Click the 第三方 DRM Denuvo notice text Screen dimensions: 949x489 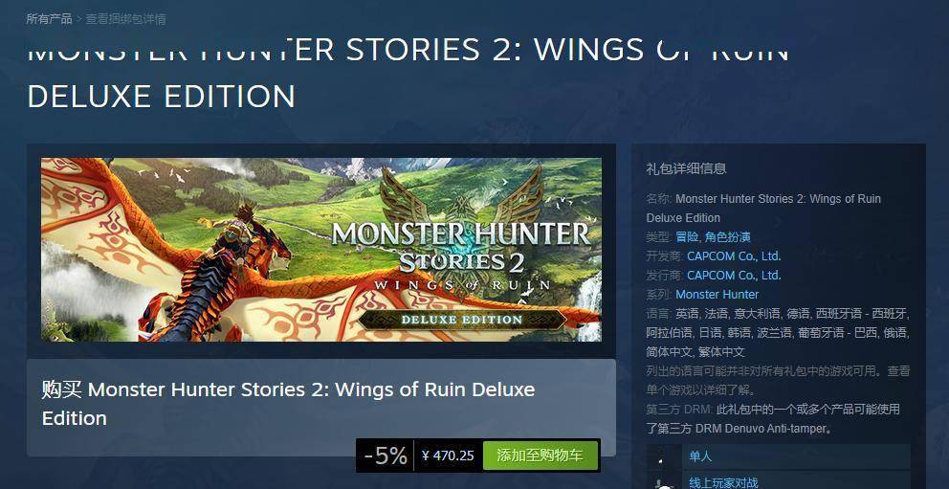pyautogui.click(x=773, y=419)
